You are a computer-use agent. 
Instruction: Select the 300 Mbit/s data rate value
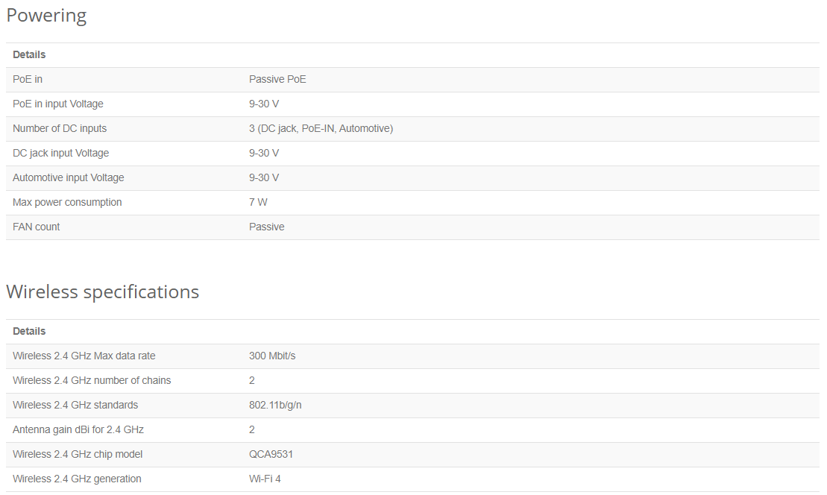tap(272, 356)
